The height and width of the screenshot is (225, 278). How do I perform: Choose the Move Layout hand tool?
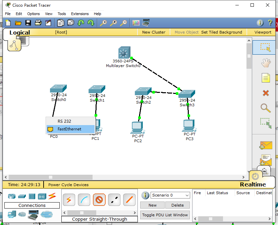[x=266, y=63]
